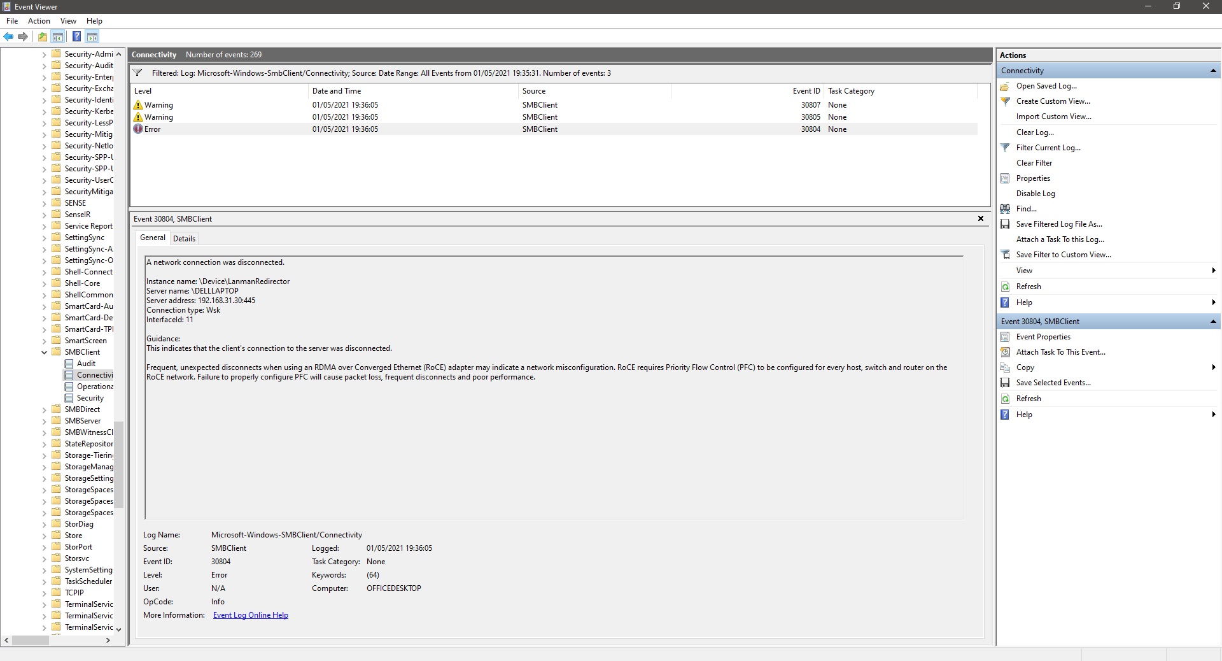Click the Up One Level folder icon
The image size is (1222, 661).
(x=43, y=36)
